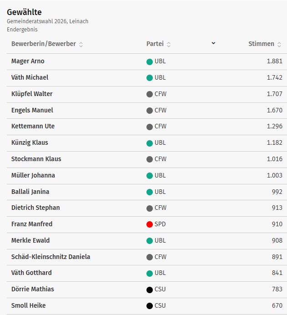The image size is (287, 315).
Task: Click gray CFW dot for Stockmann Klaus
Action: [149, 159]
